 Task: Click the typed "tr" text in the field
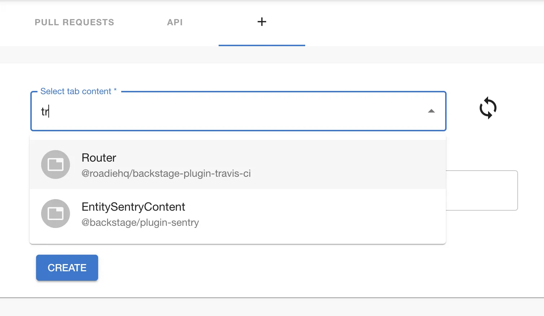tap(44, 112)
